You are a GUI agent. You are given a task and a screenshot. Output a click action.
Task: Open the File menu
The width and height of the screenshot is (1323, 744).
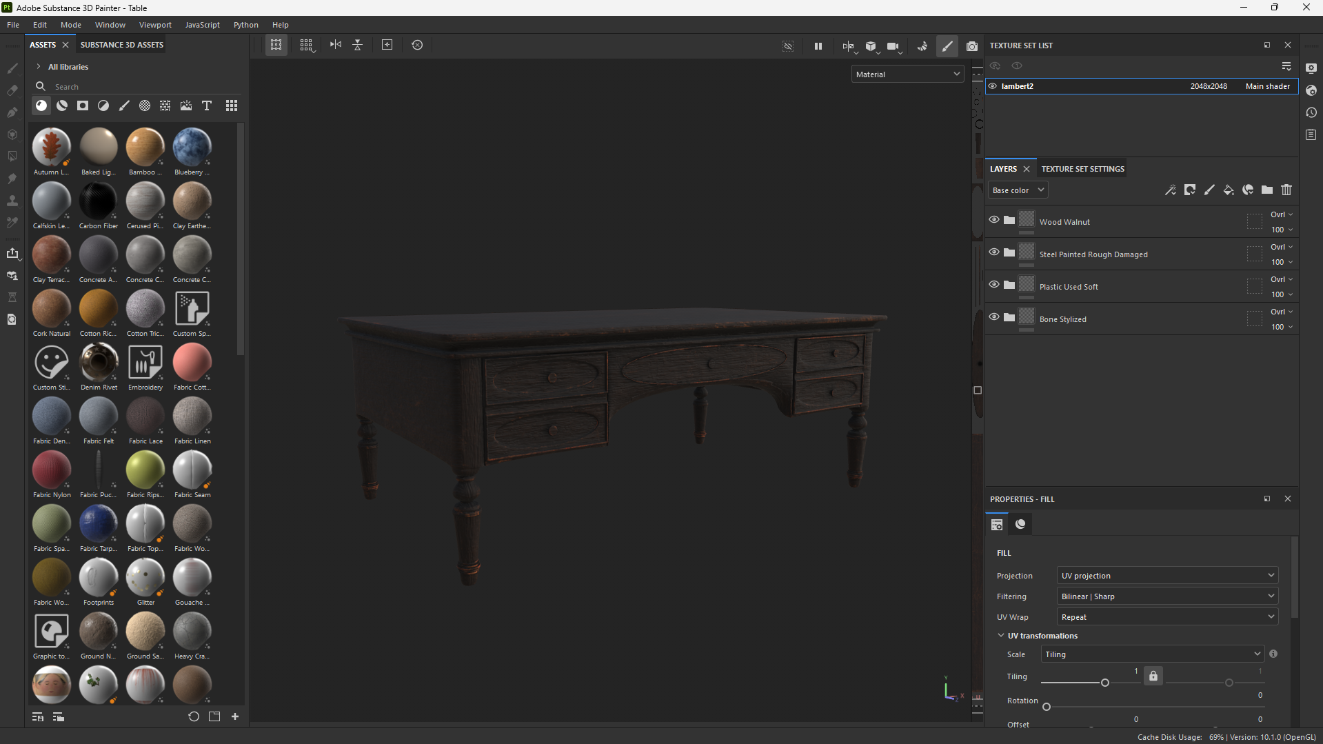13,25
